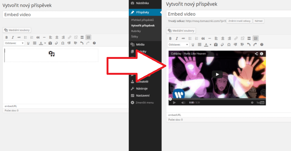Apply strikethrough in the right editor toolbar
The width and height of the screenshot is (291, 151).
[183, 39]
